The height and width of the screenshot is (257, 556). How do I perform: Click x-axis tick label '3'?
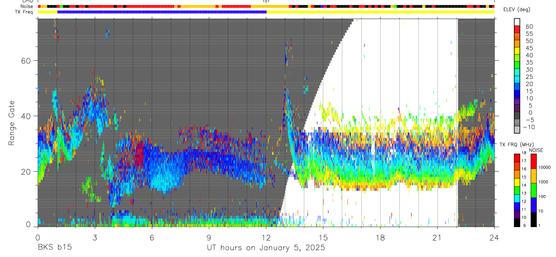coord(95,238)
